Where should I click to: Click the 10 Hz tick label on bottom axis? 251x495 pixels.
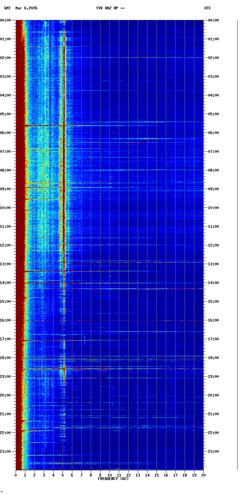(x=110, y=475)
